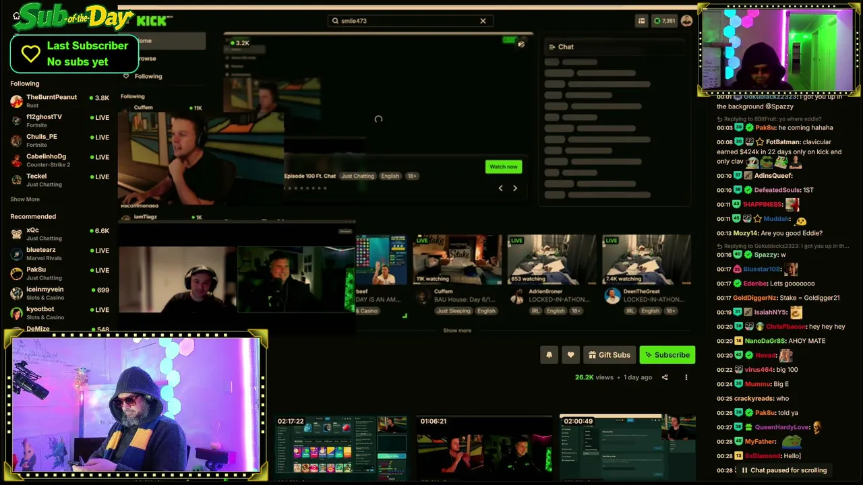The image size is (863, 485).
Task: Open CabelinhoDg channel in sidebar
Action: click(59, 160)
